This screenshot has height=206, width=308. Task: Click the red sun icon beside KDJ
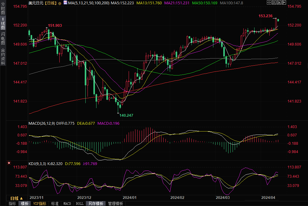9,163
